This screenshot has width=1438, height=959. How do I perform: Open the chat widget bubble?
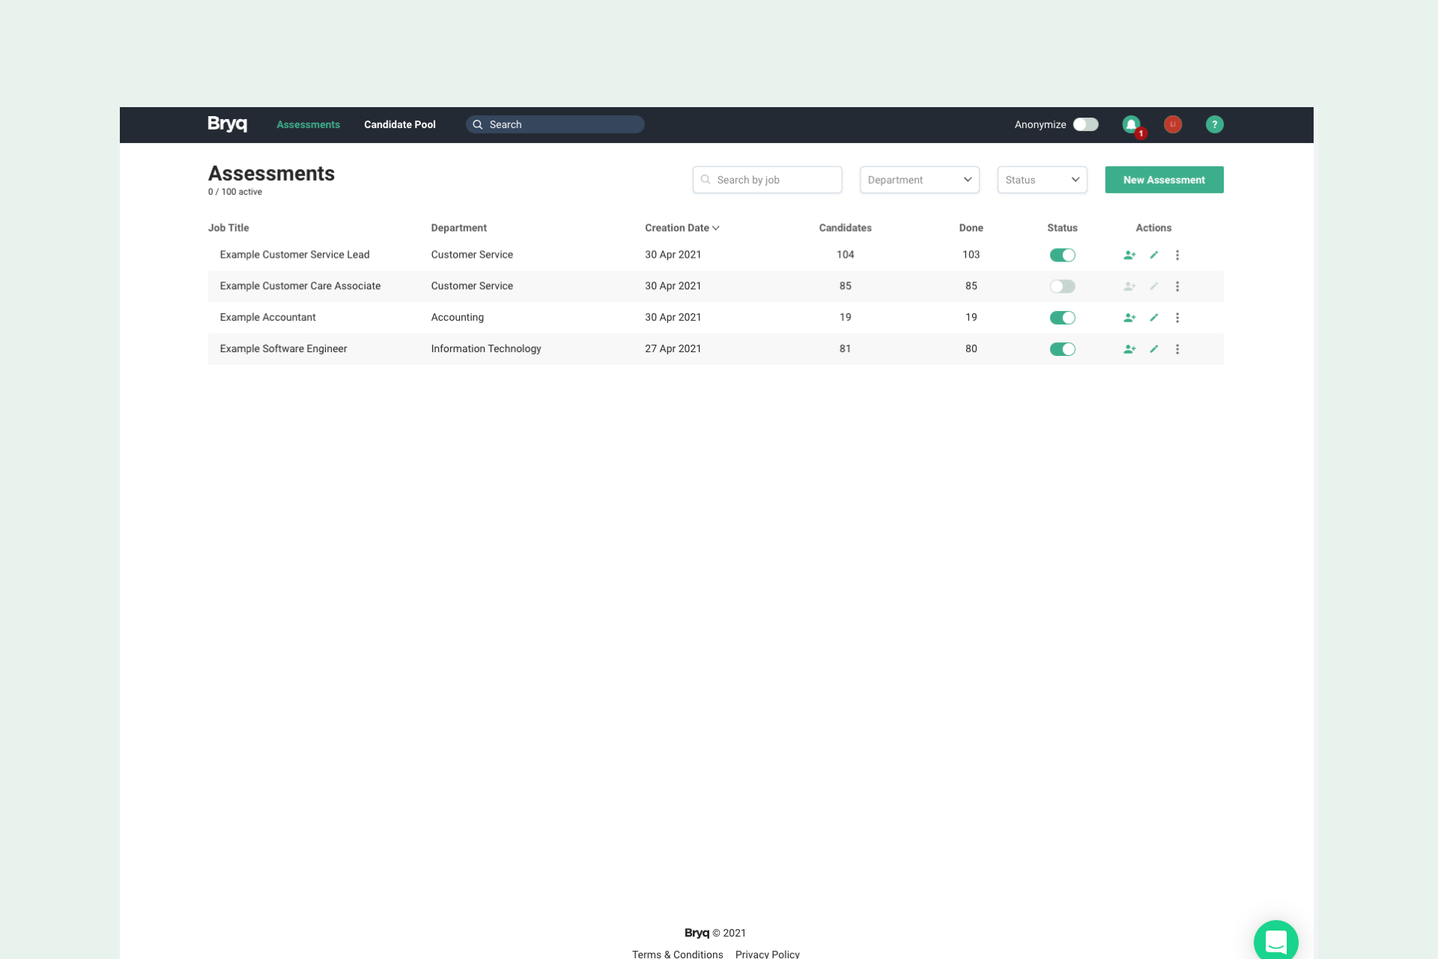(x=1275, y=941)
